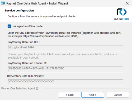
Task: Return to previous step with Back
Action: click(x=69, y=95)
